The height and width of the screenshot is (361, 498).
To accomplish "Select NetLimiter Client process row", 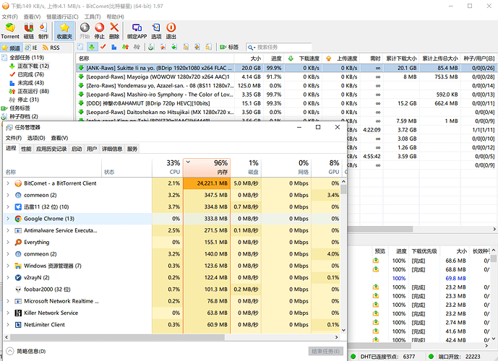I will click(x=171, y=324).
